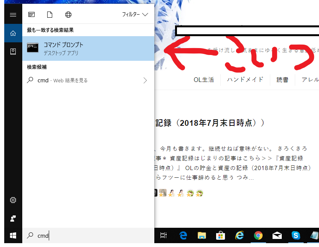This screenshot has height=247, width=319.
Task: Open File Explorer from taskbar
Action: 202,235
